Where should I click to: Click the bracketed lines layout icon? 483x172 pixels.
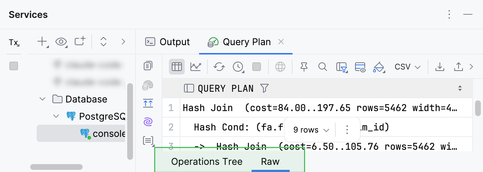148,141
